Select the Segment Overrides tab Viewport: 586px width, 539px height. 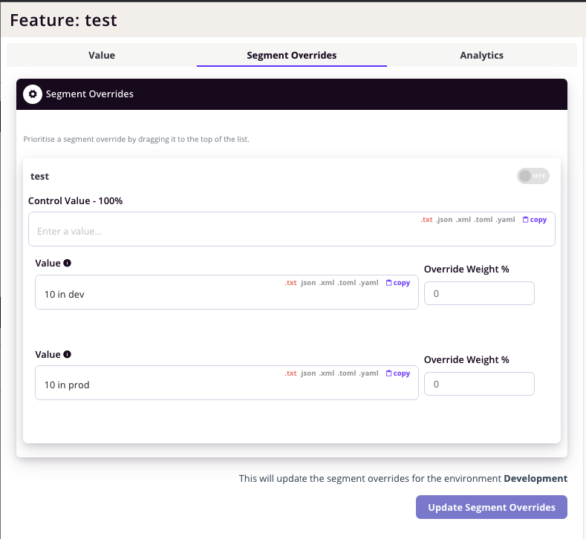[x=291, y=55]
